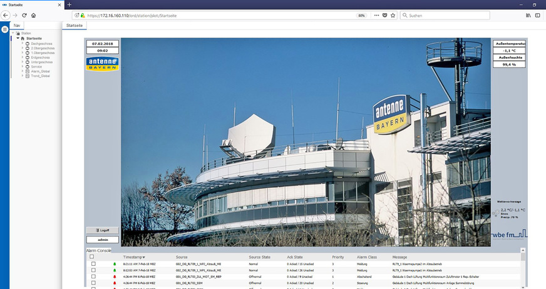
Task: Click red alarm bell for ZUL_MOT_SM_REP row
Action: [x=115, y=276]
